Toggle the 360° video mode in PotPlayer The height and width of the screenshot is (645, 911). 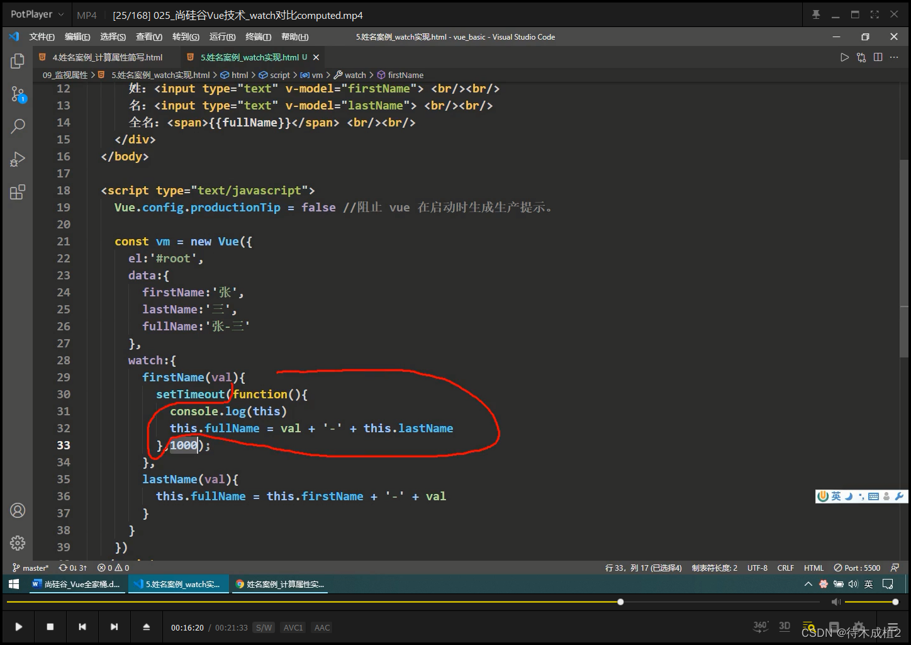click(761, 626)
